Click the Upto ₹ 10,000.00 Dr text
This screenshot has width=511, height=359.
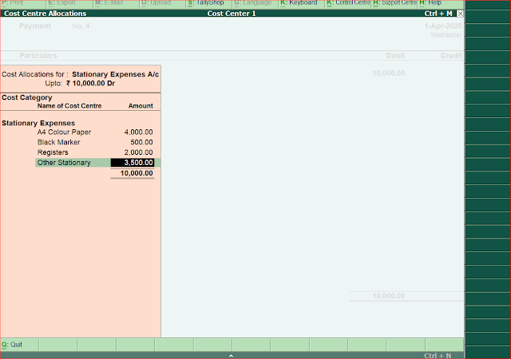(80, 84)
